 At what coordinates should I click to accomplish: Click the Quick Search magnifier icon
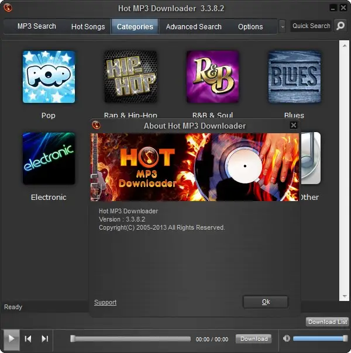coord(340,26)
